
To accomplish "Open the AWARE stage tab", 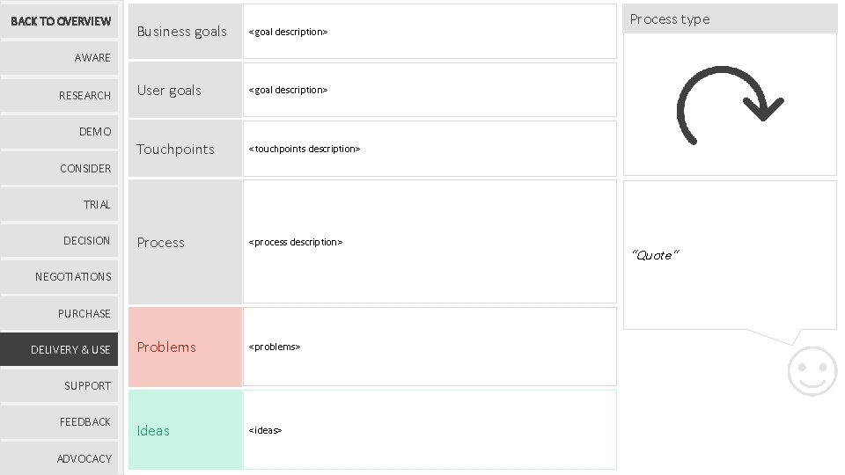I will coord(60,58).
